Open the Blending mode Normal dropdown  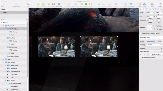[x=154, y=45]
